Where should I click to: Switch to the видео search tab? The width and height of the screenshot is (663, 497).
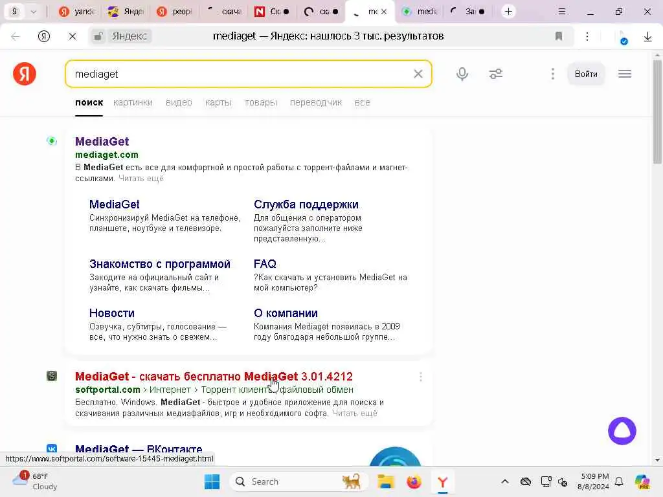coord(179,102)
